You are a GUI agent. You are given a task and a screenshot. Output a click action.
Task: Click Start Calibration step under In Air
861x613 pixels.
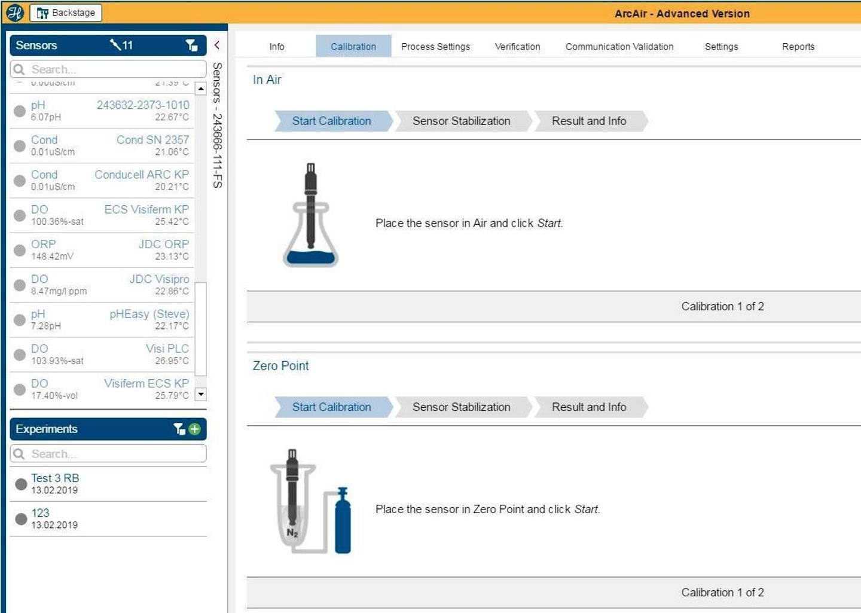pyautogui.click(x=332, y=121)
